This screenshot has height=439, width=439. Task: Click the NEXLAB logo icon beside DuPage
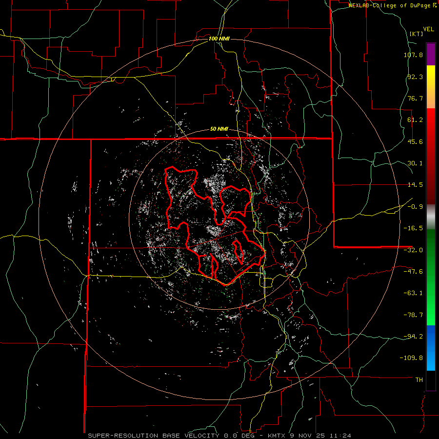(x=434, y=5)
